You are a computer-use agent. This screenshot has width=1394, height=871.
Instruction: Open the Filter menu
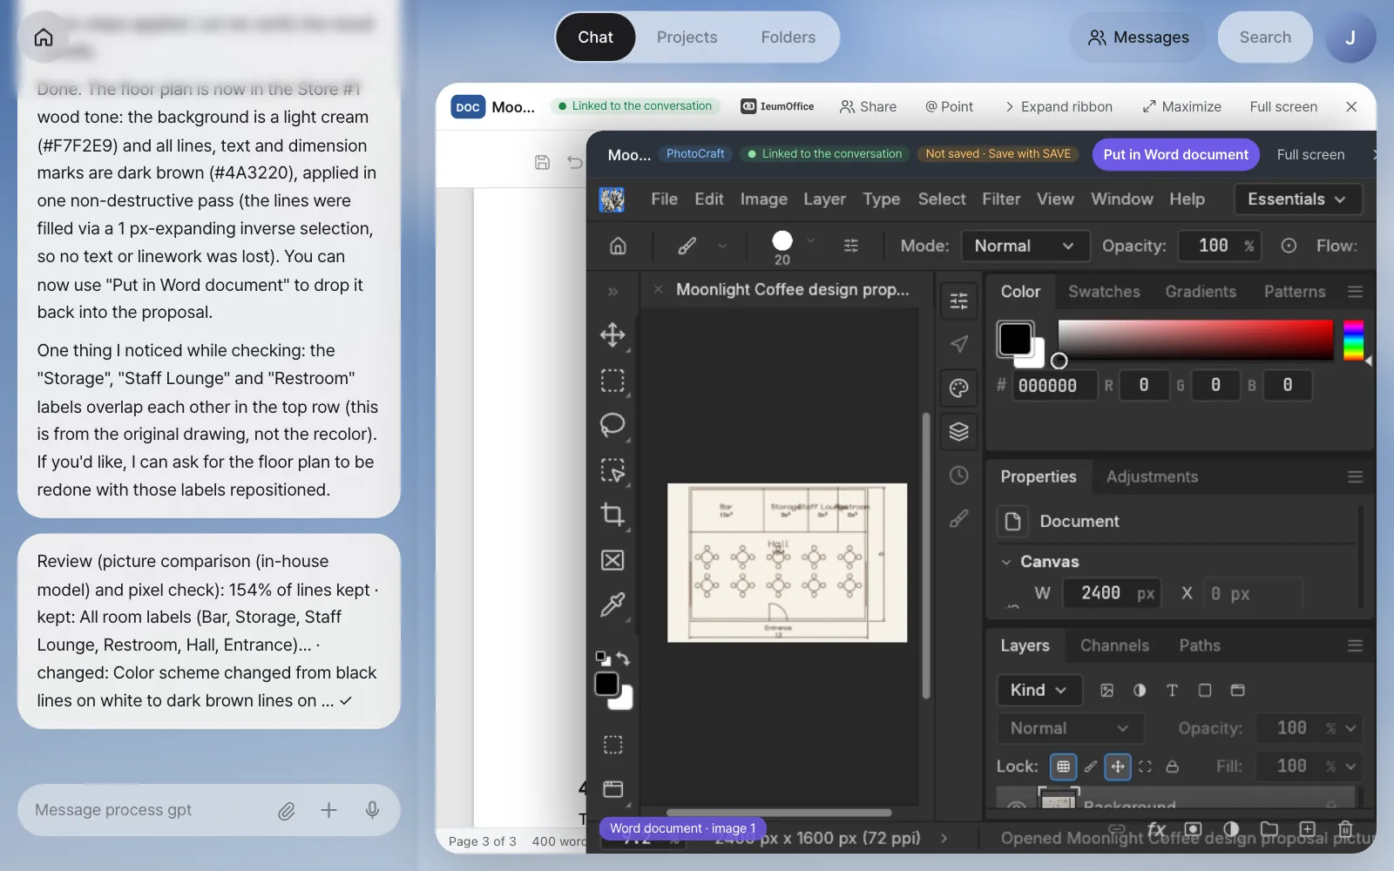[x=1001, y=199]
